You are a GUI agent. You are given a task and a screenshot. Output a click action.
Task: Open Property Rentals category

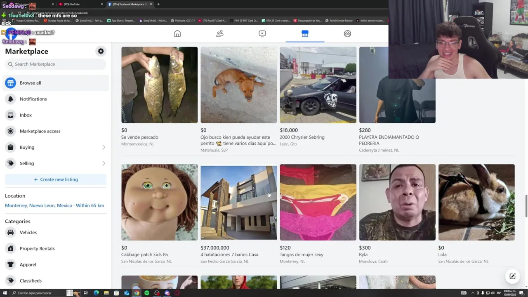point(56,248)
